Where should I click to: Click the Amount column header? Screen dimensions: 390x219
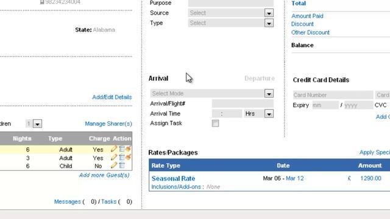pos(370,165)
